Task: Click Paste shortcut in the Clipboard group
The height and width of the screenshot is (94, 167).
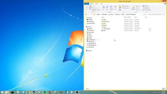Action: (96, 10)
